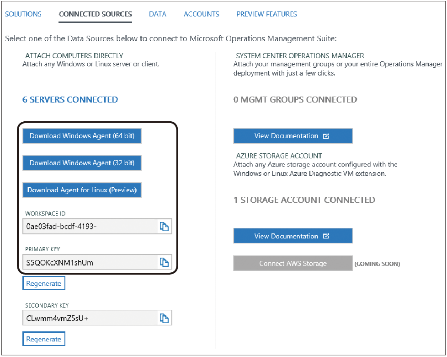Open the Accounts tab
Screen dimensions: 447x357
click(201, 14)
